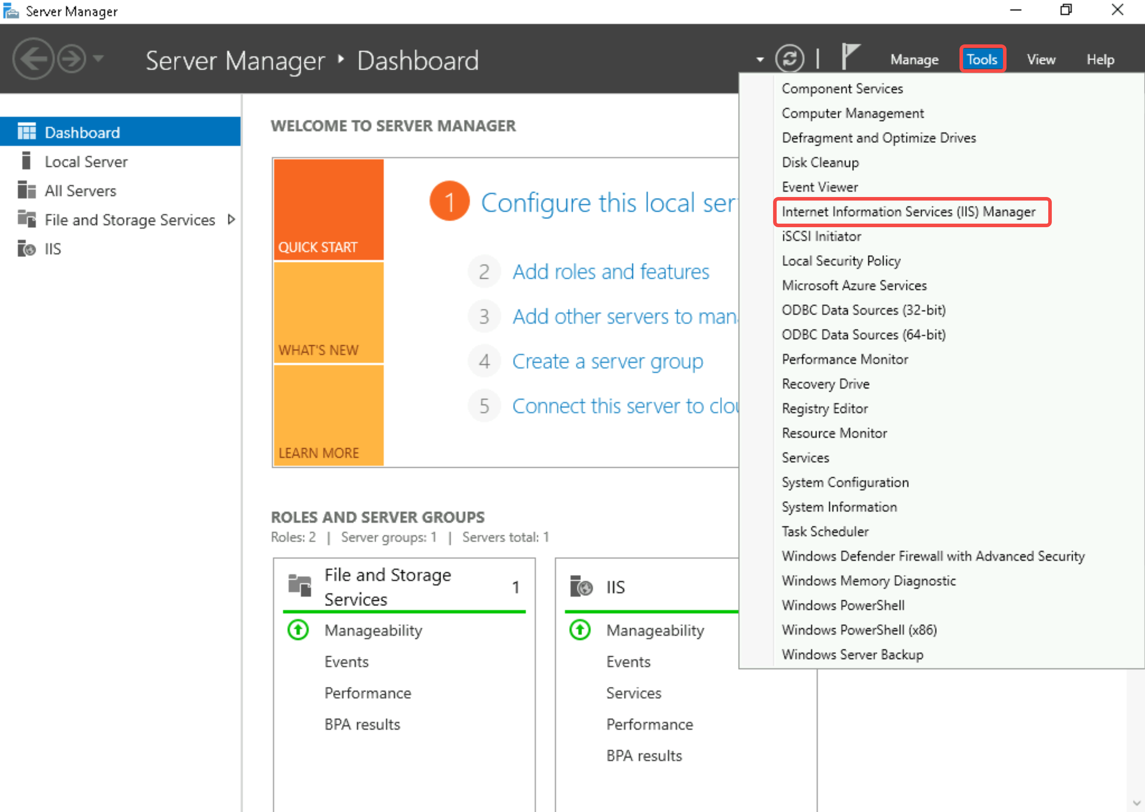Open the Learn More tile
Screen dimensions: 1145x812
328,415
